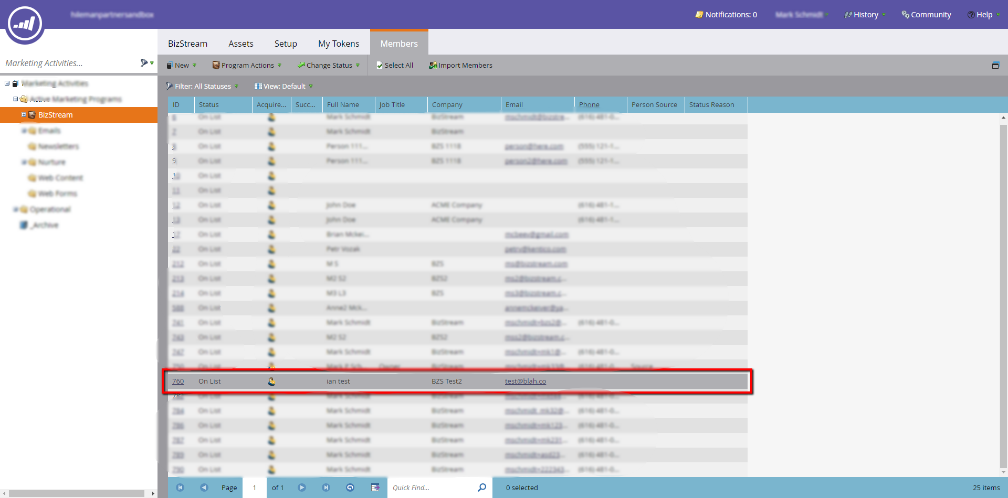Sort by the Person Source column header
1008x498 pixels.
pos(656,104)
